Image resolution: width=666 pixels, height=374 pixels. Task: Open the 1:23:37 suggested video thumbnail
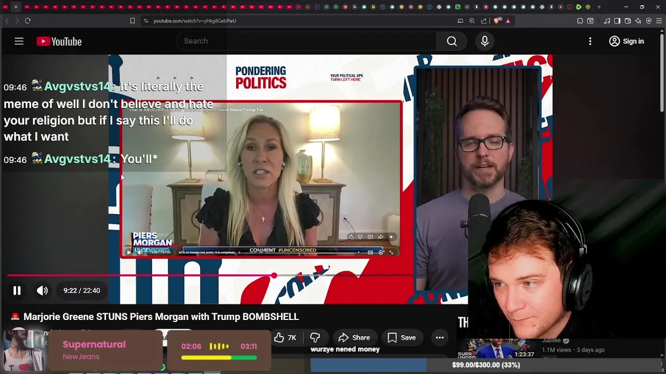click(497, 349)
